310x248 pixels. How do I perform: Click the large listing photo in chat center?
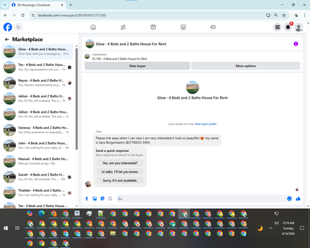[192, 87]
